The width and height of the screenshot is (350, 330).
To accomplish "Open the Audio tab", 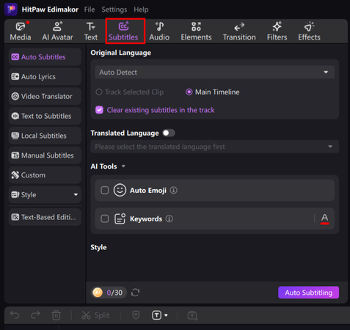I will pos(159,32).
